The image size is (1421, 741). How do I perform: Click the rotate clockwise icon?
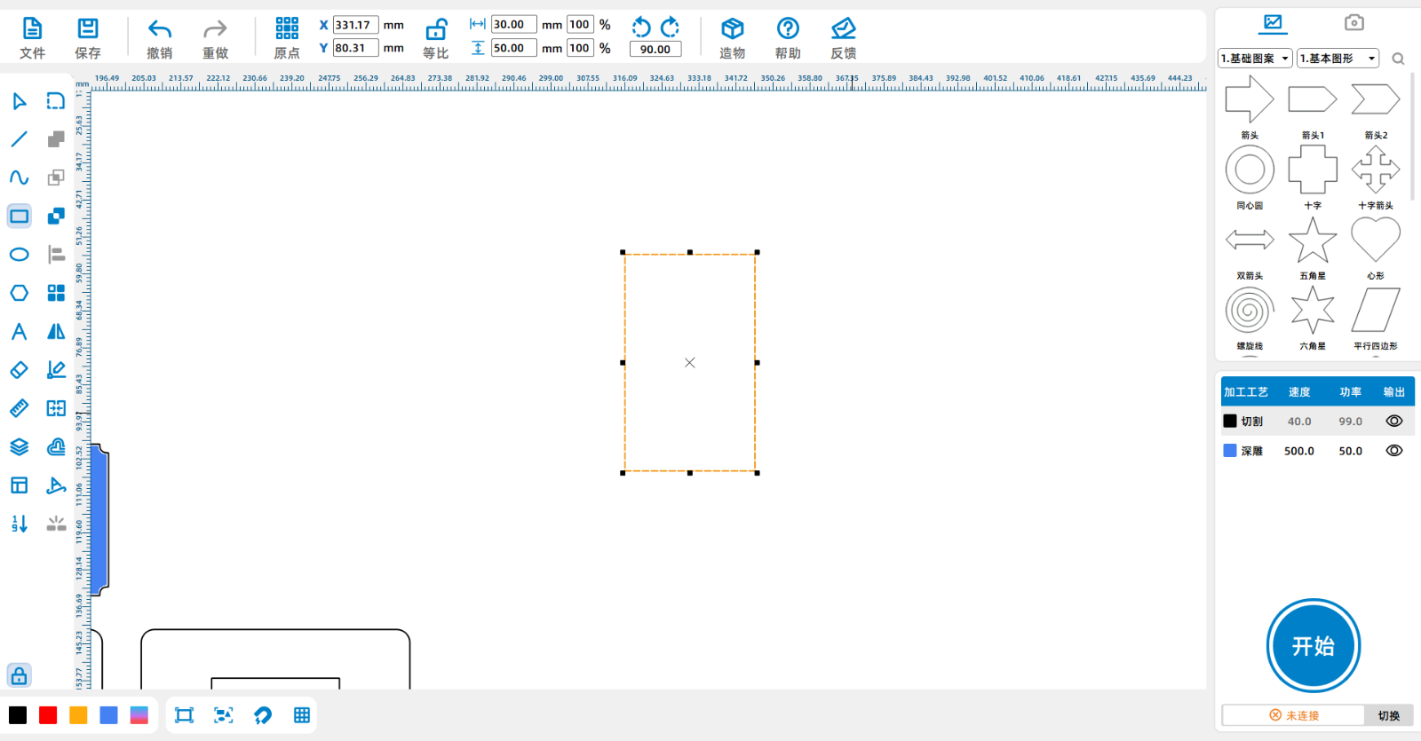coord(671,27)
